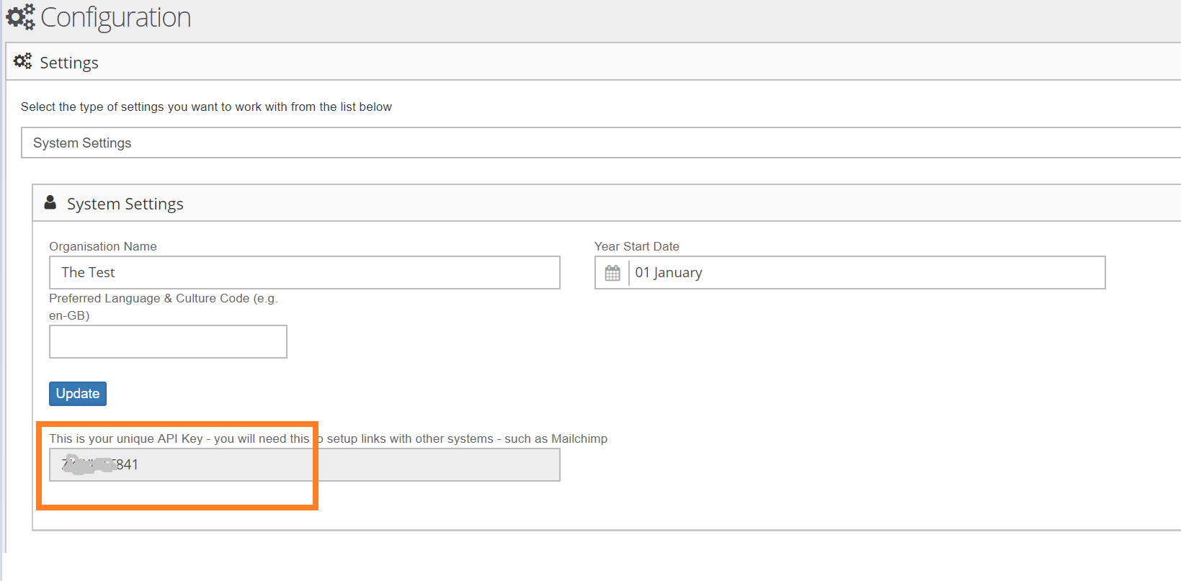Click the 'Select the type of settings' instruction text
Image resolution: width=1181 pixels, height=581 pixels.
pyautogui.click(x=206, y=107)
